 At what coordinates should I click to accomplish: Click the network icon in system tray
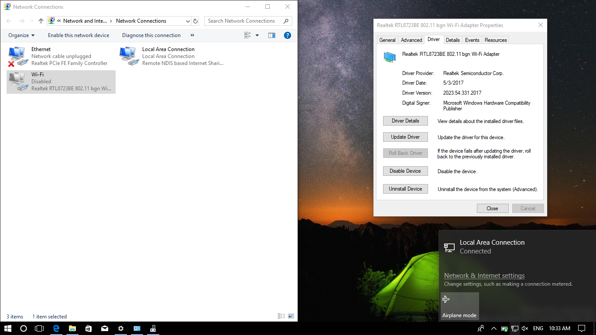(515, 328)
